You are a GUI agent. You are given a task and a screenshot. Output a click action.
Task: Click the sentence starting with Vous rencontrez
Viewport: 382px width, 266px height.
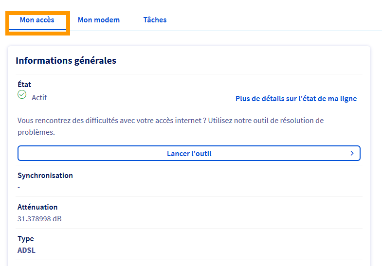pos(107,120)
